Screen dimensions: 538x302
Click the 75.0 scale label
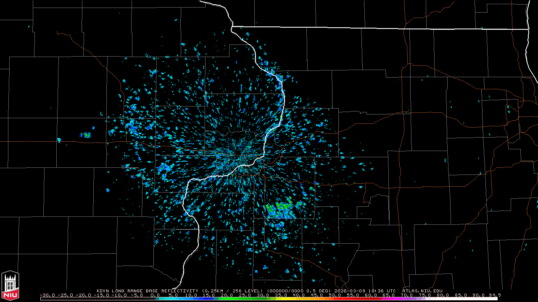(425, 295)
